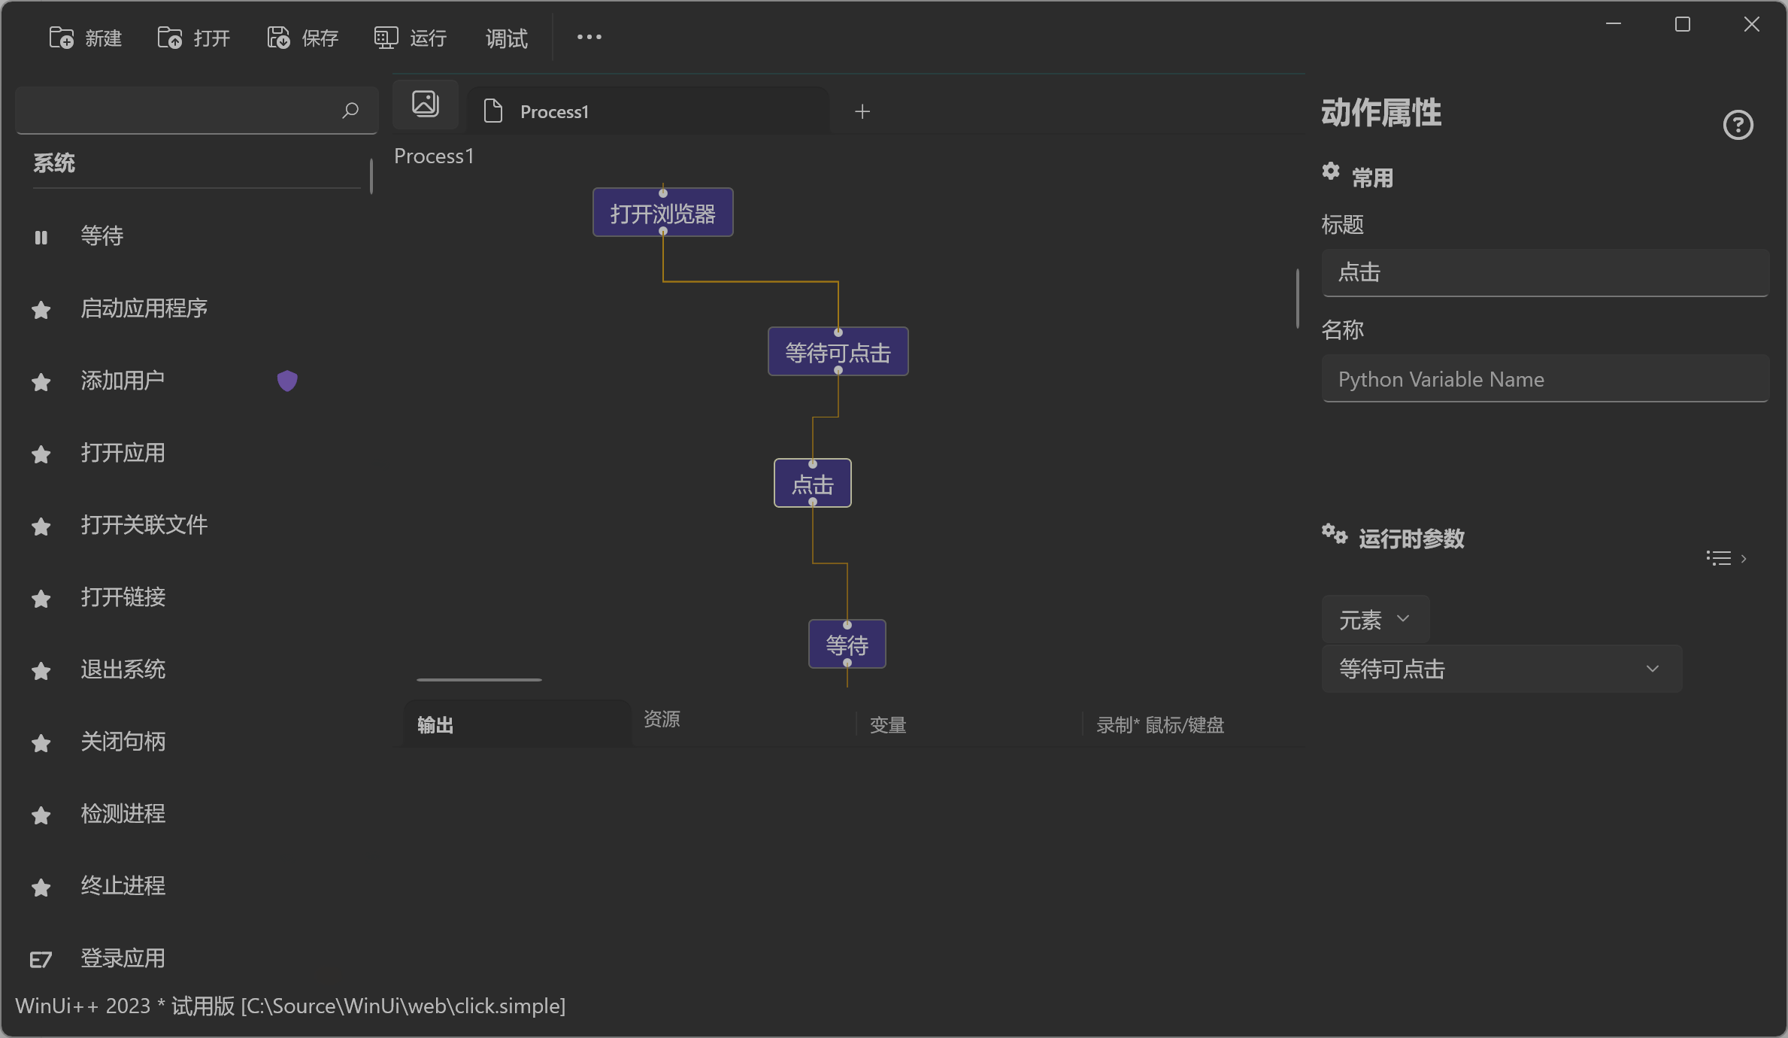Run the process with the 运行 icon
The image size is (1788, 1038).
385,38
